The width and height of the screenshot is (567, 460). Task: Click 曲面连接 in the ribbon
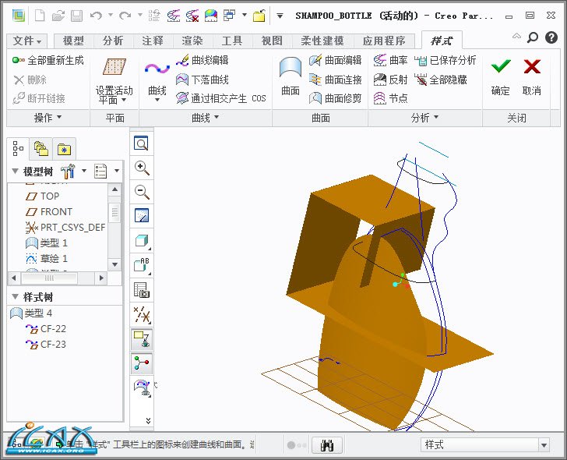(x=335, y=80)
